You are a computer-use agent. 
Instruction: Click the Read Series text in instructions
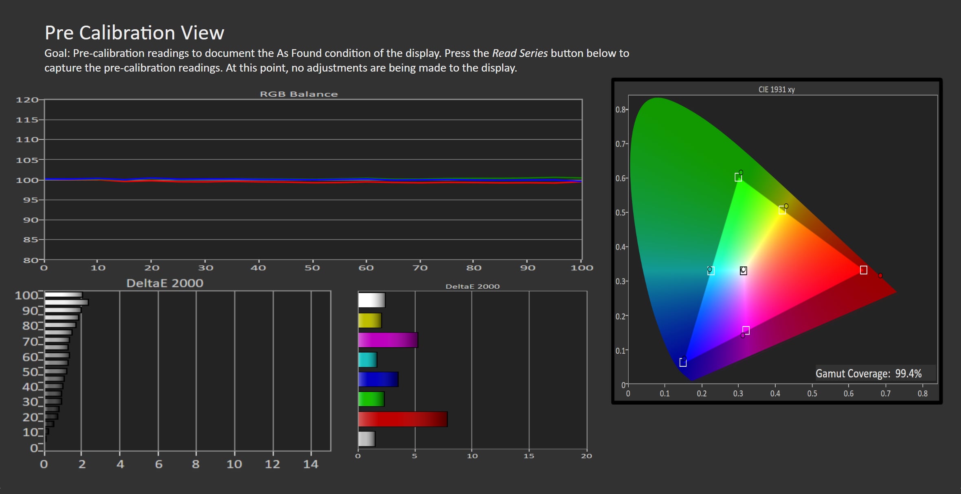coord(520,53)
